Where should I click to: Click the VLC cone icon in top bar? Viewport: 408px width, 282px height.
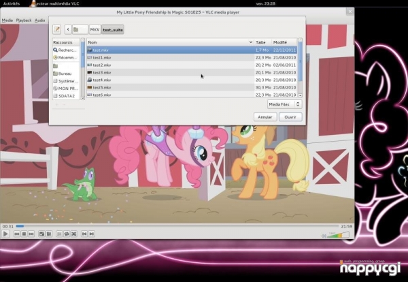point(33,3)
